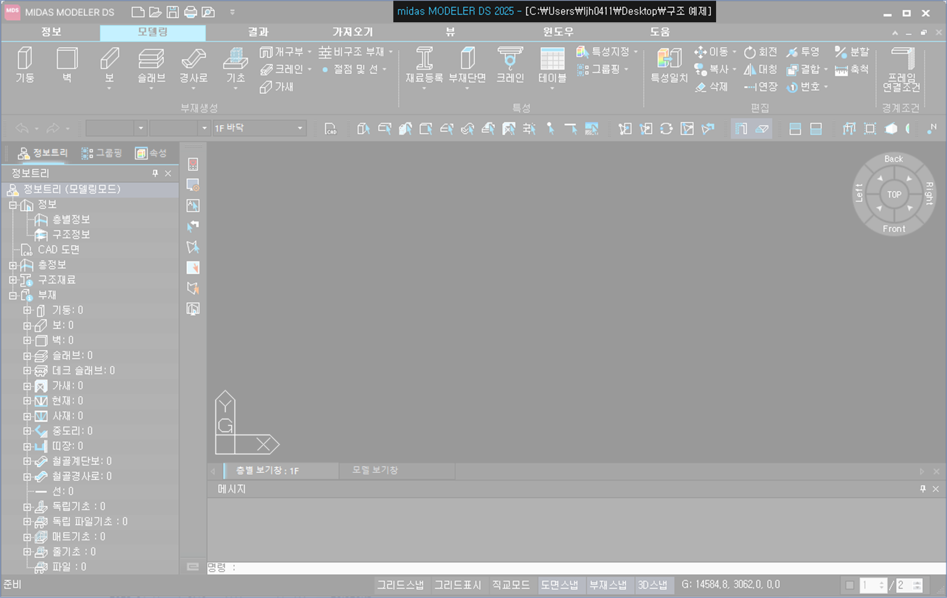Collapse the 부재 tree node
This screenshot has height=598, width=947.
(x=13, y=295)
